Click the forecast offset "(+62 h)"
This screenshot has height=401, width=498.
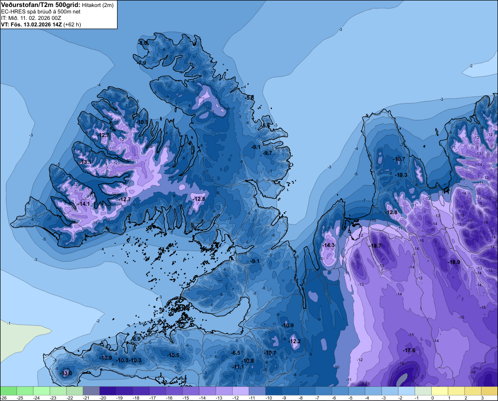coord(72,24)
